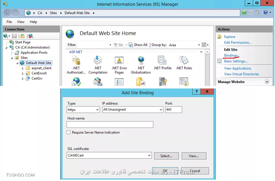Click OK in Add Site Binding
The image size is (275, 181).
click(x=165, y=171)
